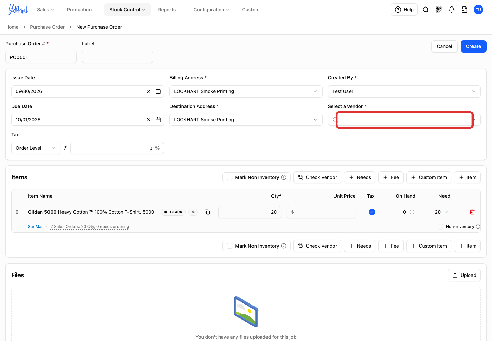Open the notifications bell
The height and width of the screenshot is (341, 492).
[452, 10]
